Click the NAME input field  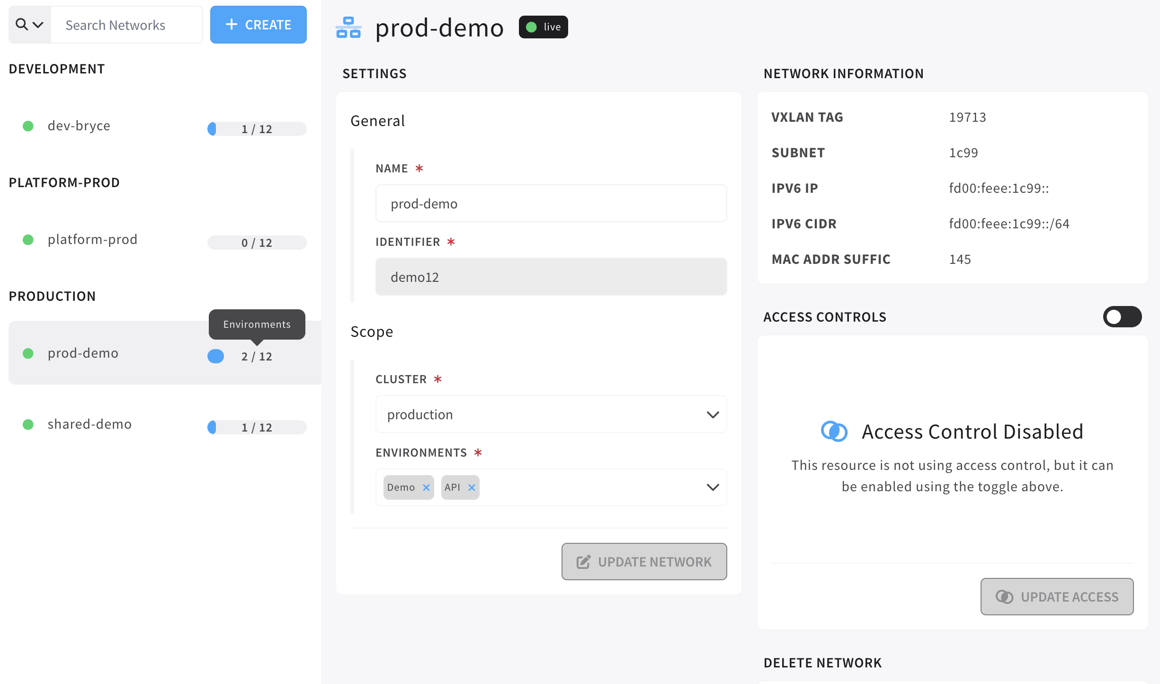[x=551, y=203]
